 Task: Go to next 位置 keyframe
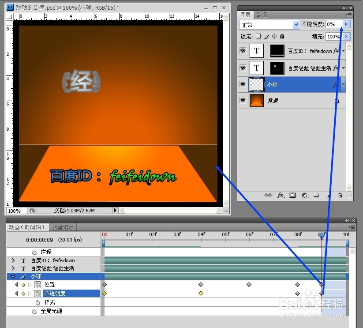[x=30, y=284]
